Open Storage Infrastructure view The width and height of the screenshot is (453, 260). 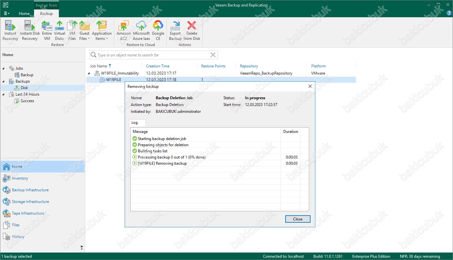click(x=42, y=202)
